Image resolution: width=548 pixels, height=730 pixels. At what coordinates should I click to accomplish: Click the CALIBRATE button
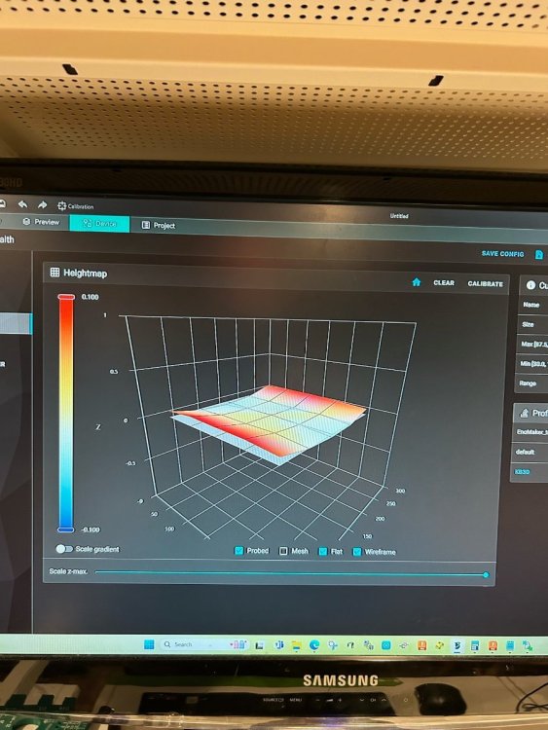(x=485, y=283)
